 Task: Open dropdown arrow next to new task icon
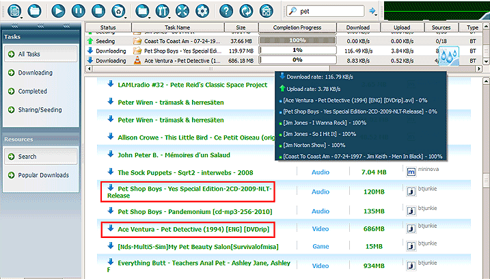click(21, 16)
